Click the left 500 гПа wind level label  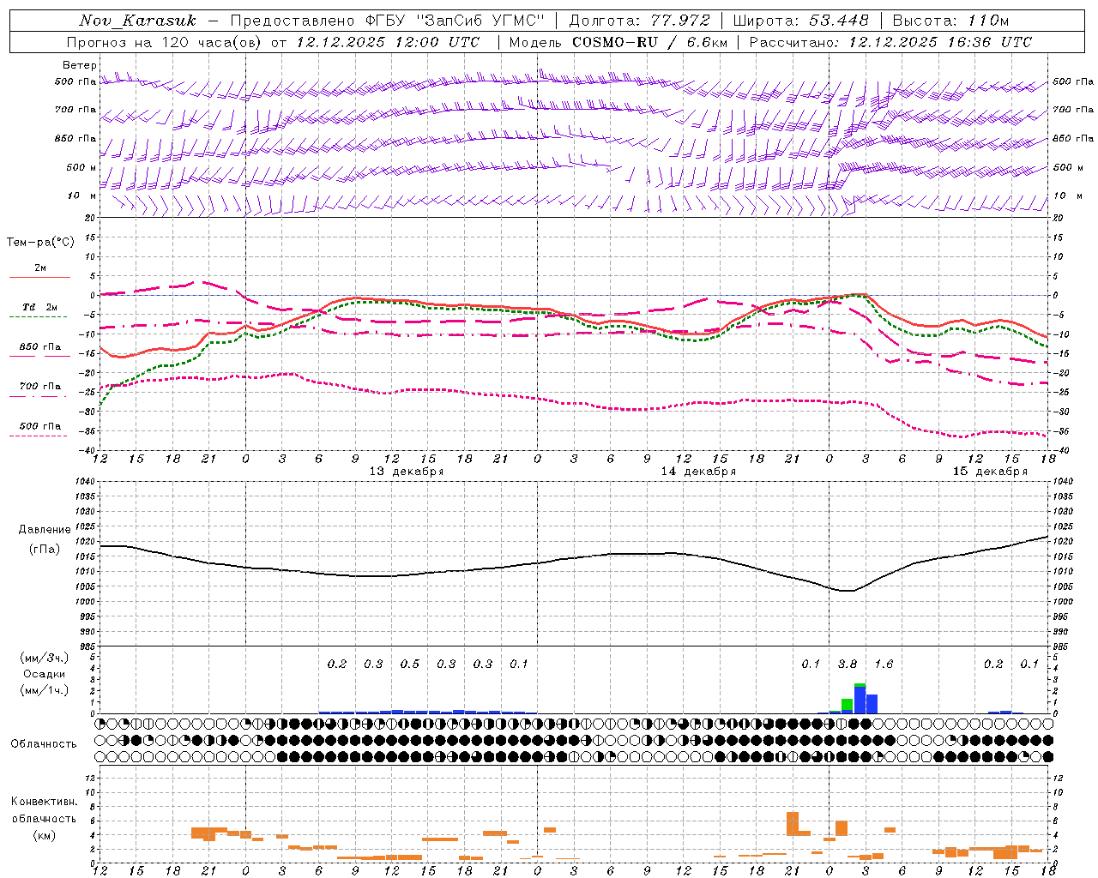click(x=75, y=82)
